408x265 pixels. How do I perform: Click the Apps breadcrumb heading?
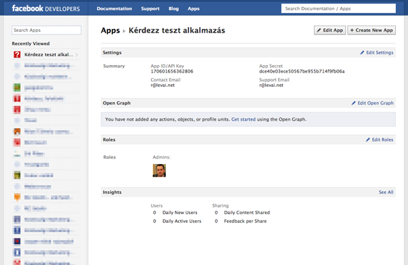tap(110, 30)
